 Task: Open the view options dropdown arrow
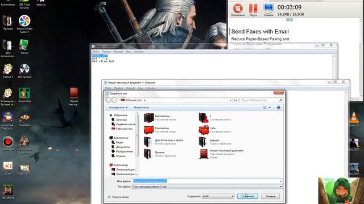[270, 108]
